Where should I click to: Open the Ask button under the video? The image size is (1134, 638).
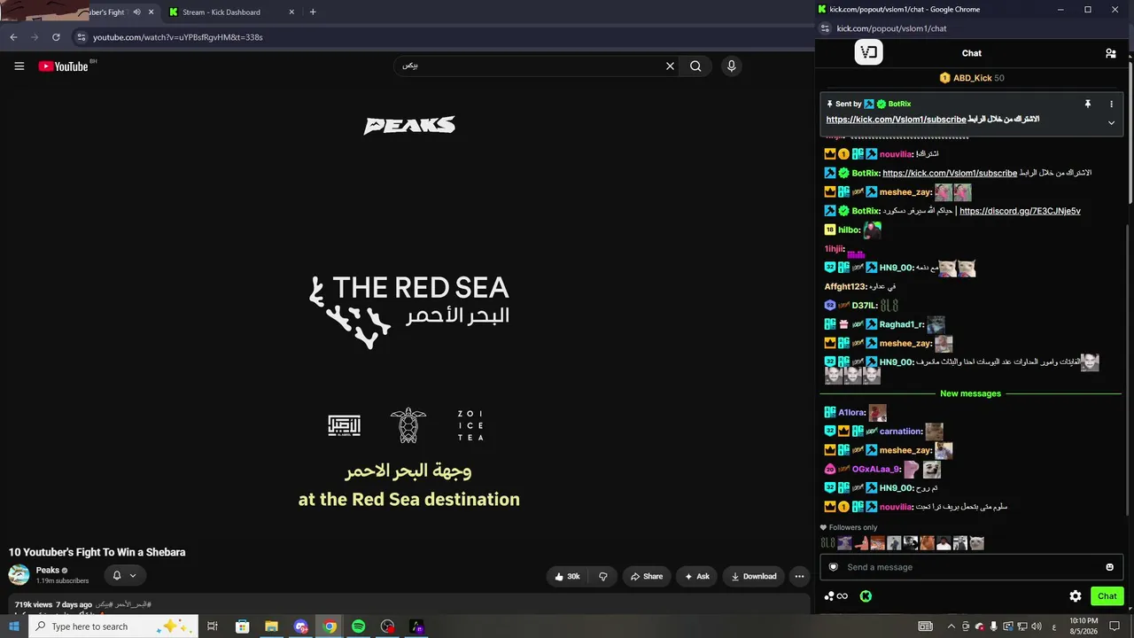[695, 576]
